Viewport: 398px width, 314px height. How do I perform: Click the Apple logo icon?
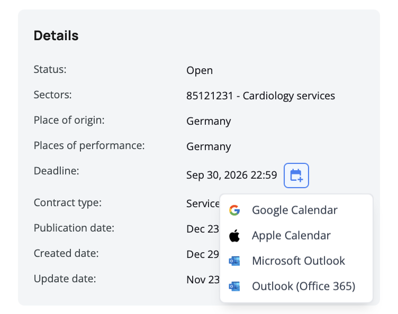pos(234,236)
